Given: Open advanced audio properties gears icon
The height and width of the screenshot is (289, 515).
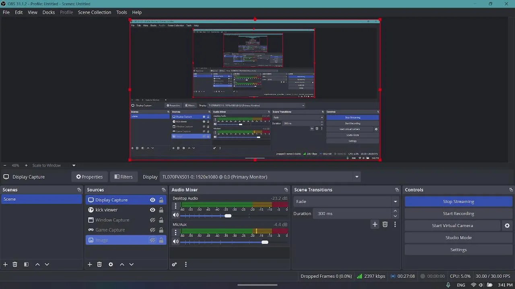Looking at the screenshot, I should pos(174,265).
